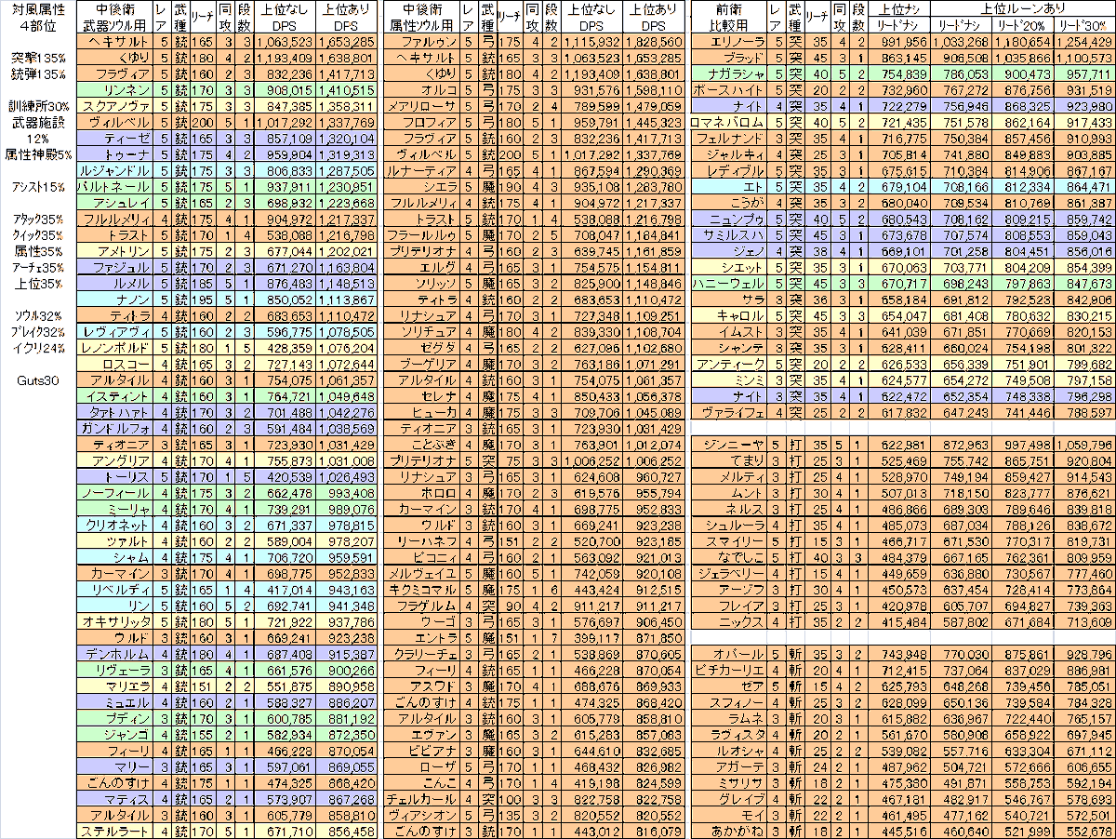Screen dimensions: 1116x839
Task: Select the 上位ルーンあり header cell
Action: 1022,7
